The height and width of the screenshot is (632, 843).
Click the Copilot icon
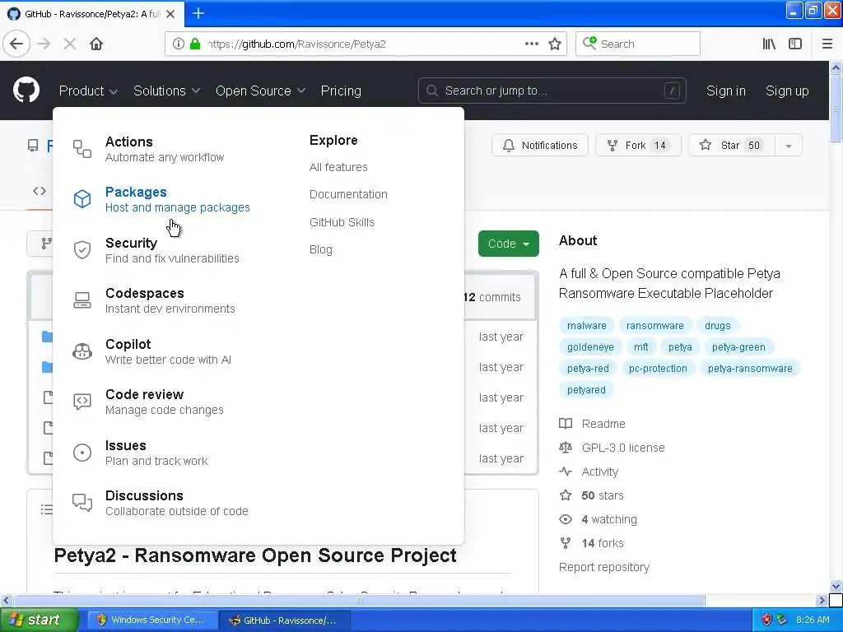point(82,351)
